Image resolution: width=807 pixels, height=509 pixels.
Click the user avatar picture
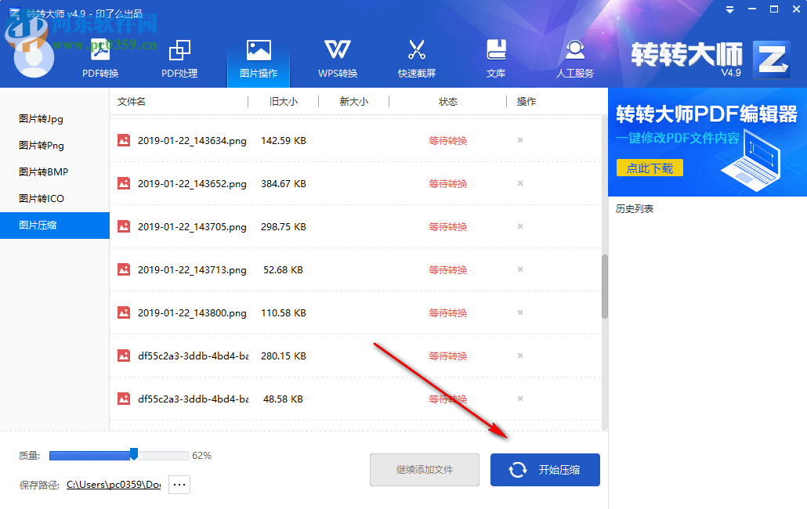pos(33,56)
